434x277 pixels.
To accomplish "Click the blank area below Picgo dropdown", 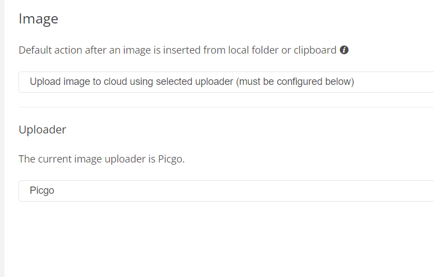I will (x=224, y=240).
